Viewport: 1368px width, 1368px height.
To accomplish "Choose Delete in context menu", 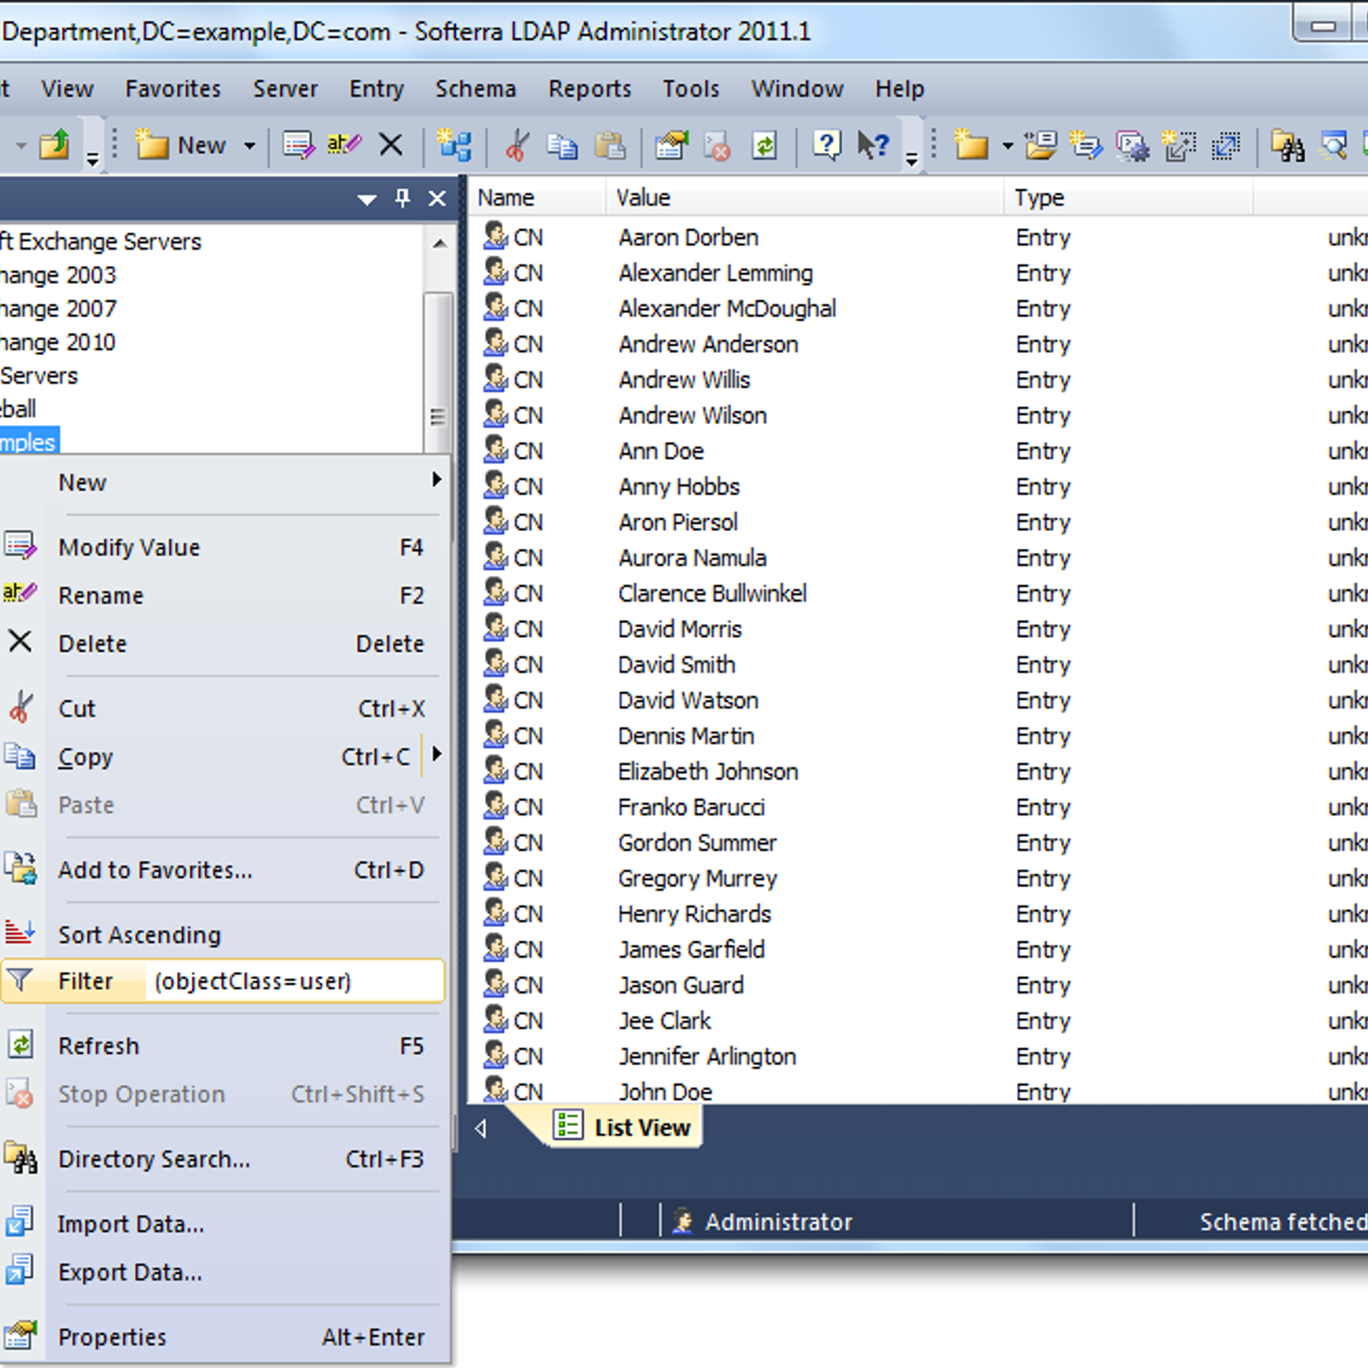I will [224, 643].
